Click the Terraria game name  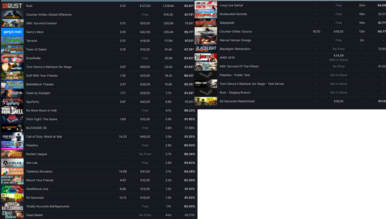coord(32,41)
